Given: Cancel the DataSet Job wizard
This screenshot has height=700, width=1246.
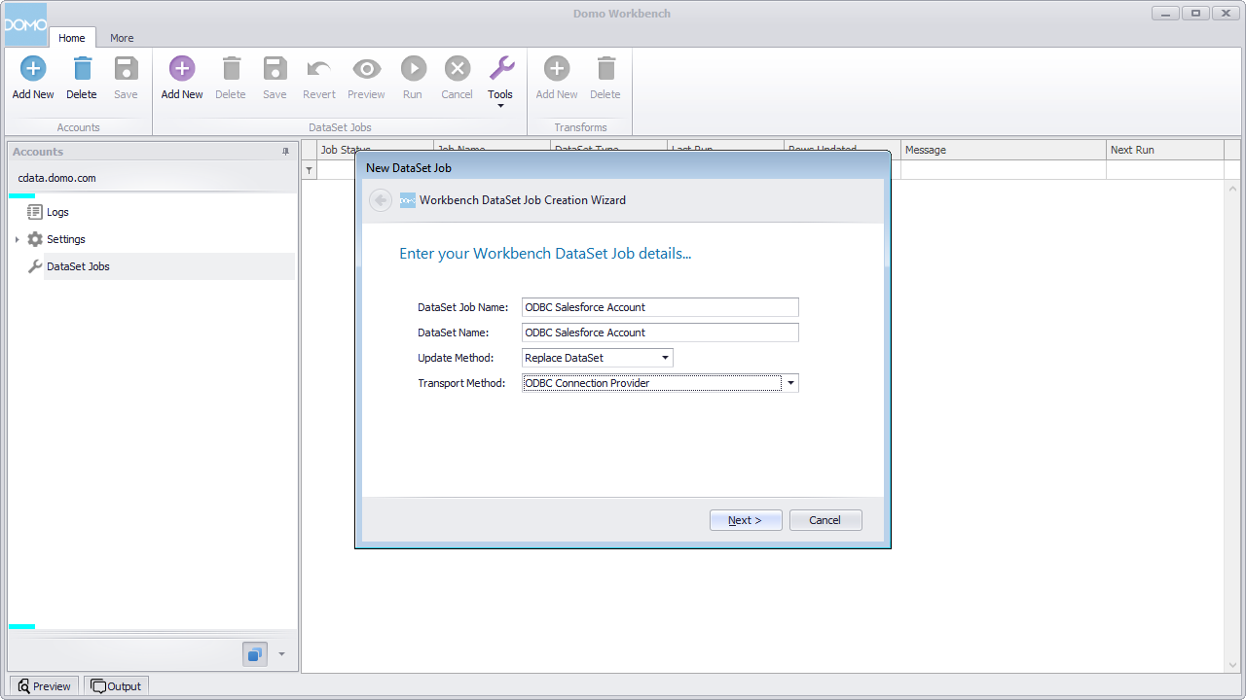Looking at the screenshot, I should pos(825,519).
